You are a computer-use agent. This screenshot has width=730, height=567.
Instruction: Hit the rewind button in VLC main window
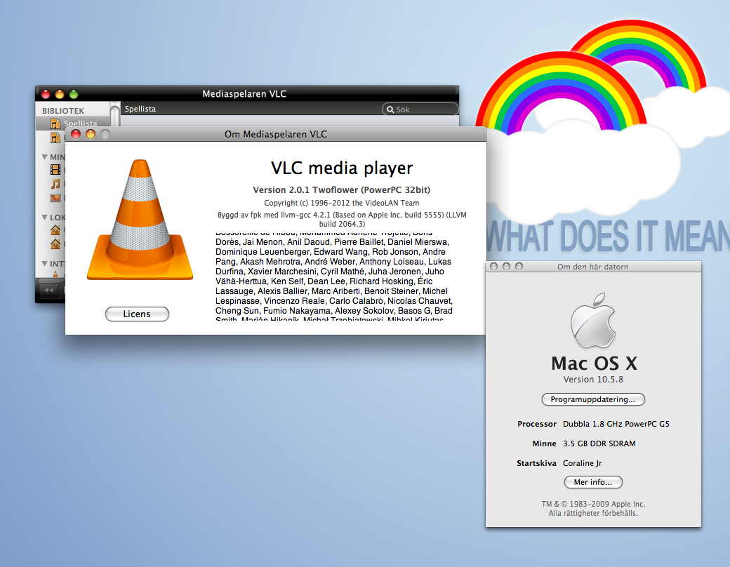[49, 290]
